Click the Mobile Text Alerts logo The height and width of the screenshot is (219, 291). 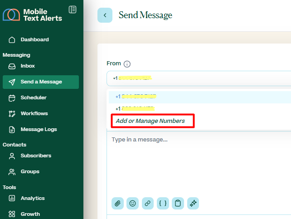pos(32,15)
